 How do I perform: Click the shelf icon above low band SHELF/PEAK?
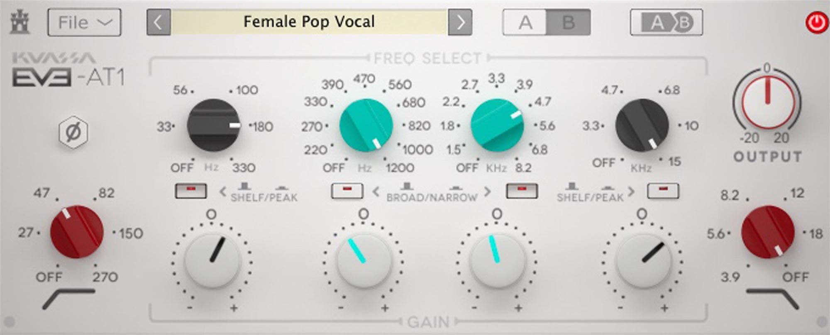click(244, 186)
